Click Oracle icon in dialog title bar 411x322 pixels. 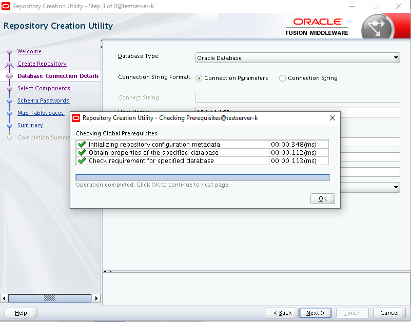[x=76, y=118]
